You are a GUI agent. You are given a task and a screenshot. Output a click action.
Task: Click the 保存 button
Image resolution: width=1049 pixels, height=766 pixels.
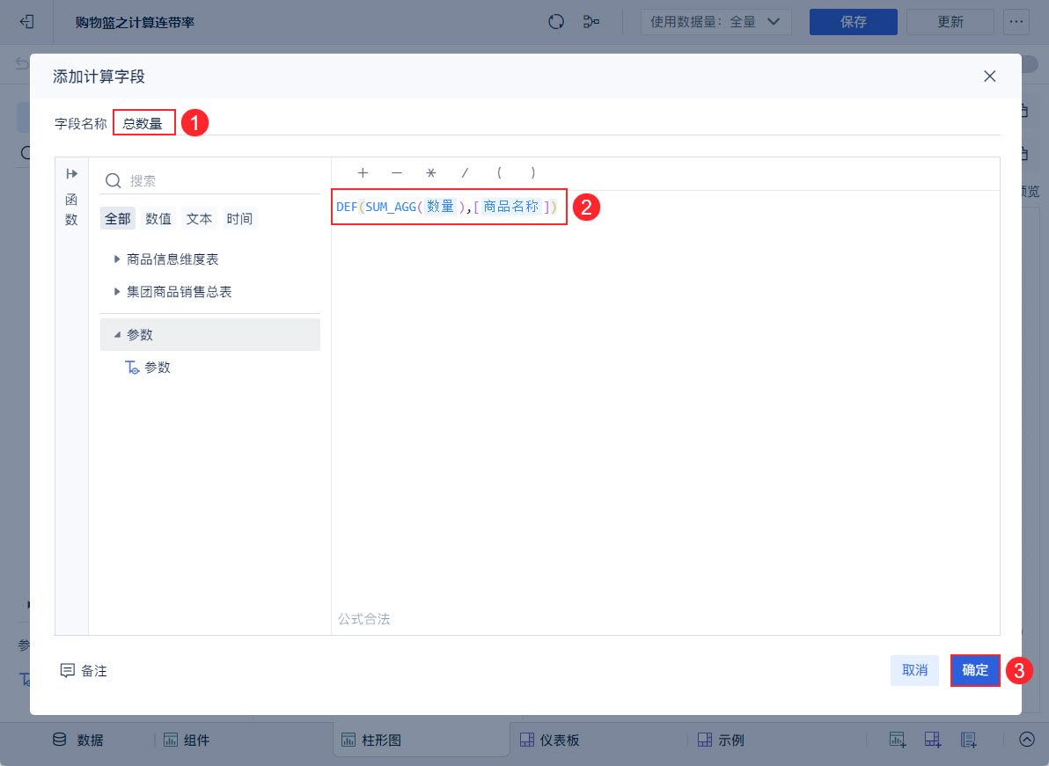point(853,22)
